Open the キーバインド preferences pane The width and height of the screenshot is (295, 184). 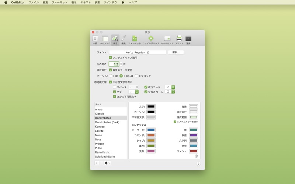(x=167, y=40)
